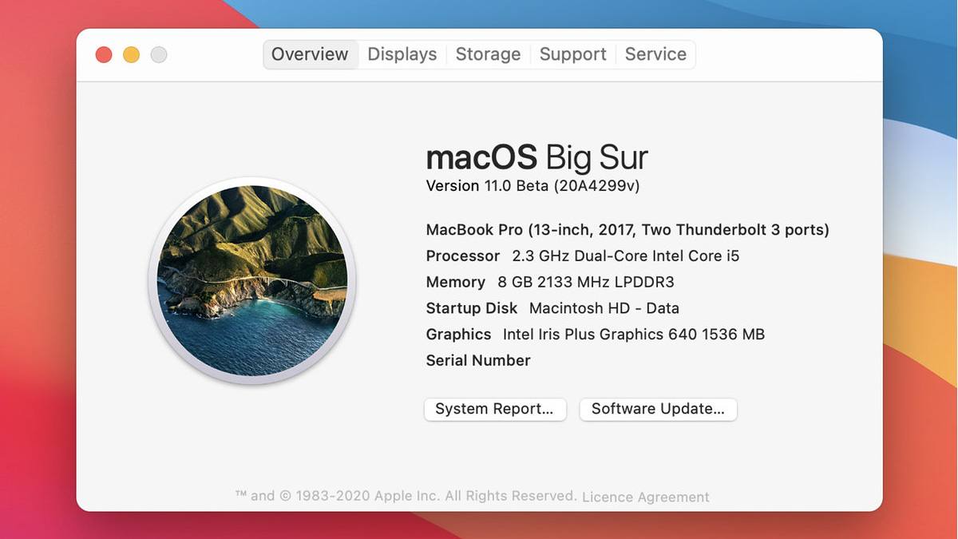Show the Service tab
Image resolution: width=958 pixels, height=539 pixels.
(655, 54)
